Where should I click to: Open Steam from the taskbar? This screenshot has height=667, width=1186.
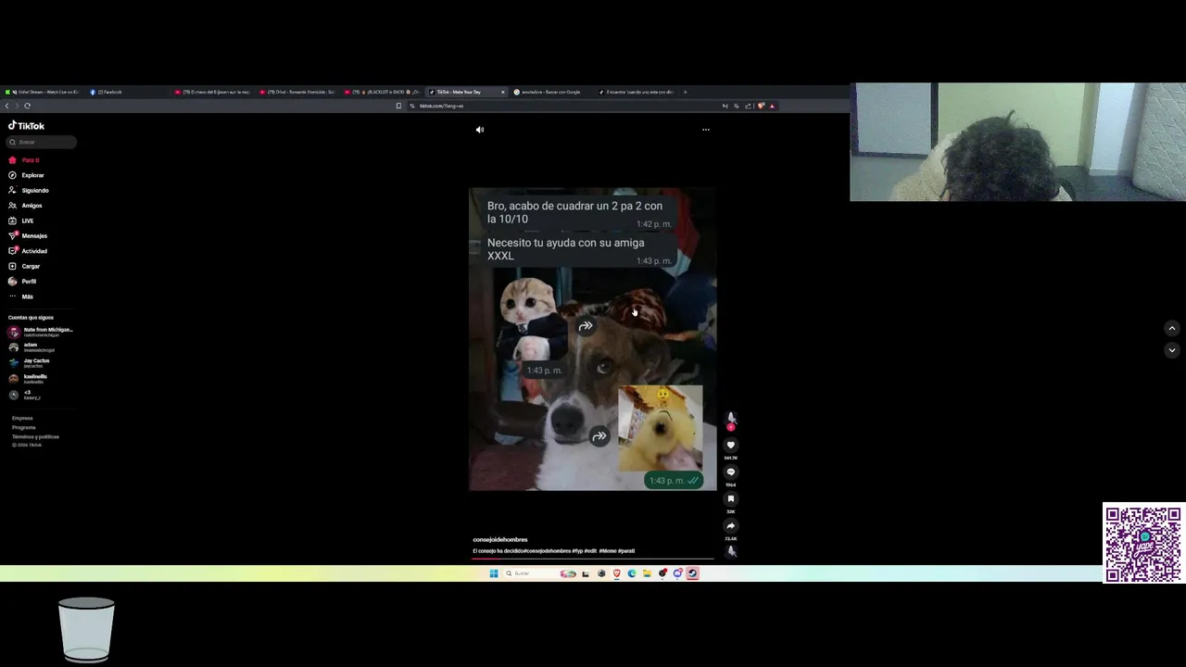click(692, 573)
